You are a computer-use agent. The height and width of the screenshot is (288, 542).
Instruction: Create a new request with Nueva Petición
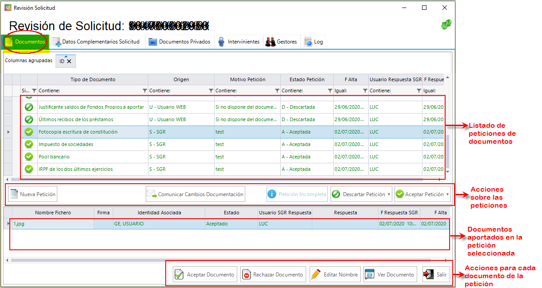coord(33,194)
